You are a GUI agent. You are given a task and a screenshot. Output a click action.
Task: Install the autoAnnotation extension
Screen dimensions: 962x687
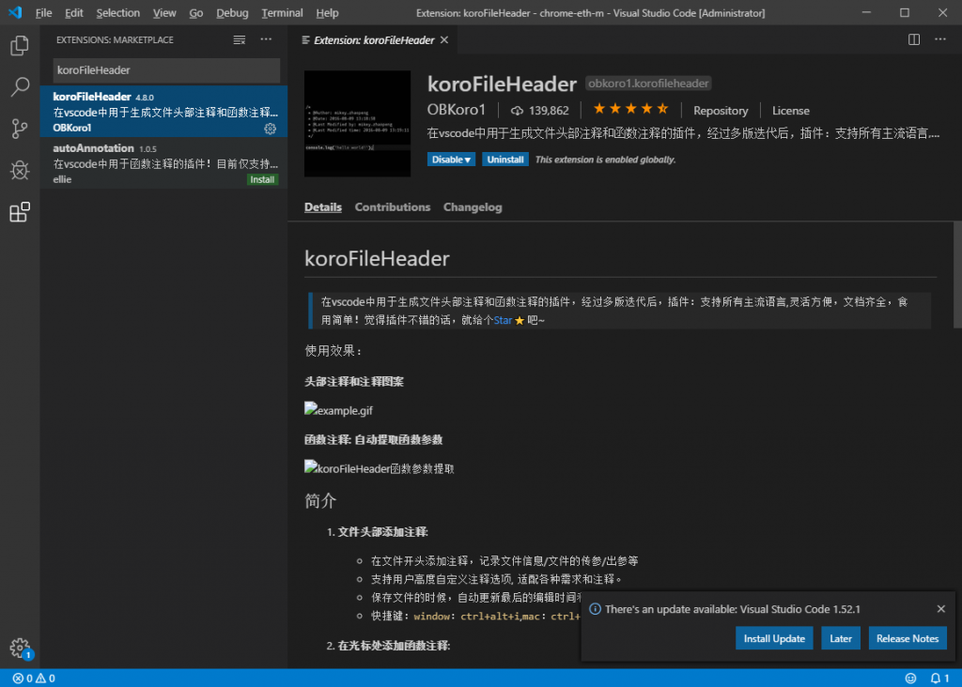(x=262, y=179)
